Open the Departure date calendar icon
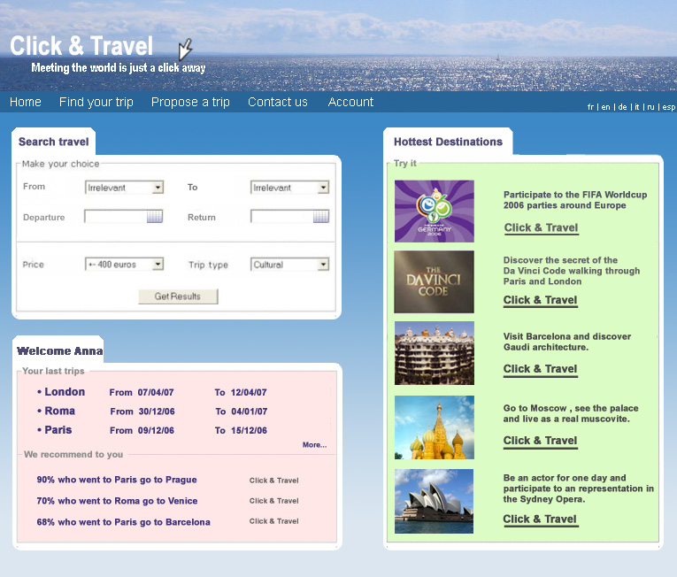677x577 pixels. tap(155, 217)
